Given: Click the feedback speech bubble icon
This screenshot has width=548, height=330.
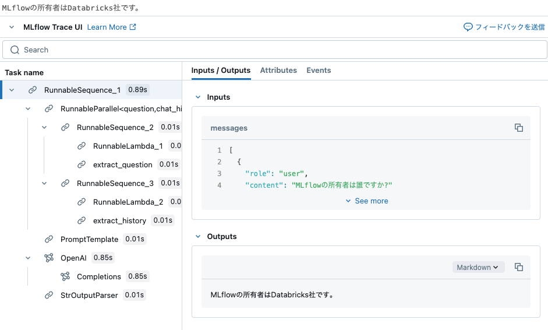Looking at the screenshot, I should (x=468, y=27).
